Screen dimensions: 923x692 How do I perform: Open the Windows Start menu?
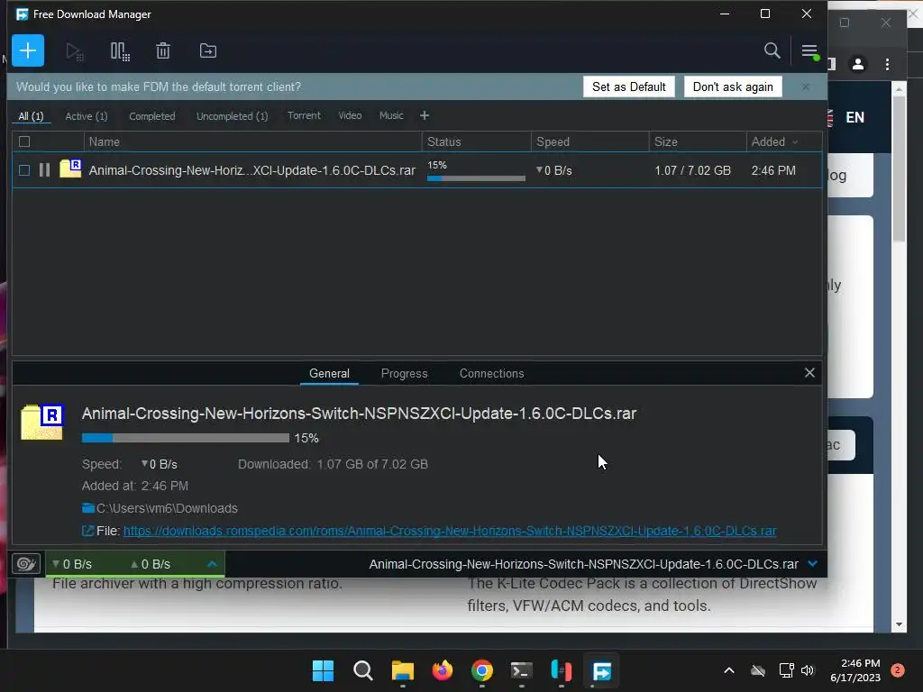click(x=323, y=670)
